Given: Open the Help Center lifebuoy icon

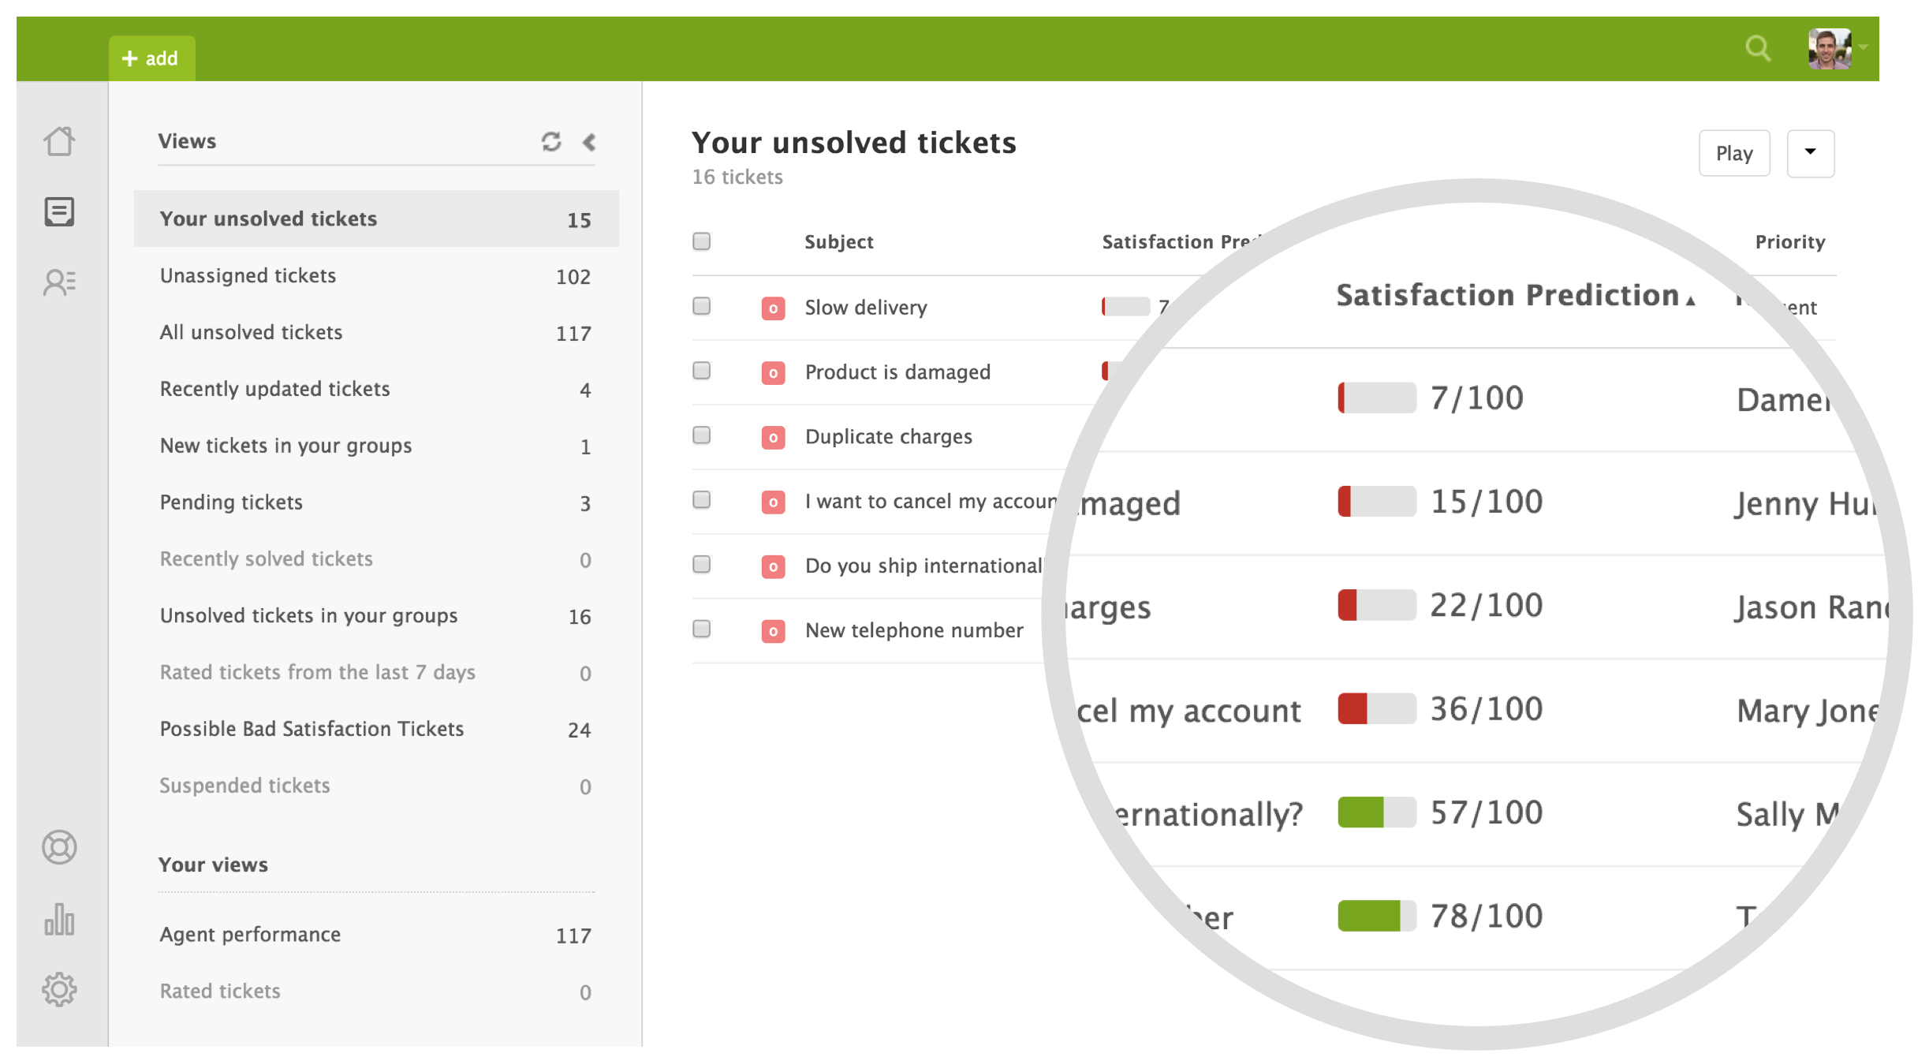Looking at the screenshot, I should [x=59, y=847].
